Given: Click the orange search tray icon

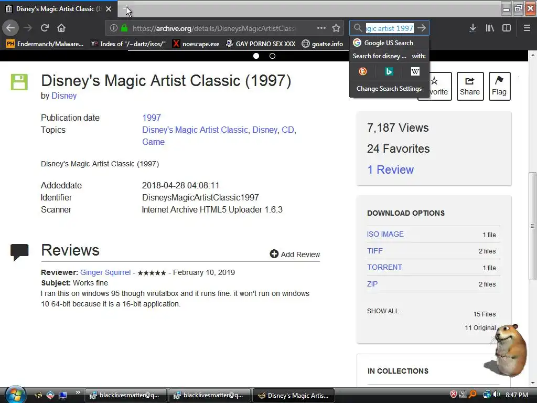Looking at the screenshot, I should (472, 395).
